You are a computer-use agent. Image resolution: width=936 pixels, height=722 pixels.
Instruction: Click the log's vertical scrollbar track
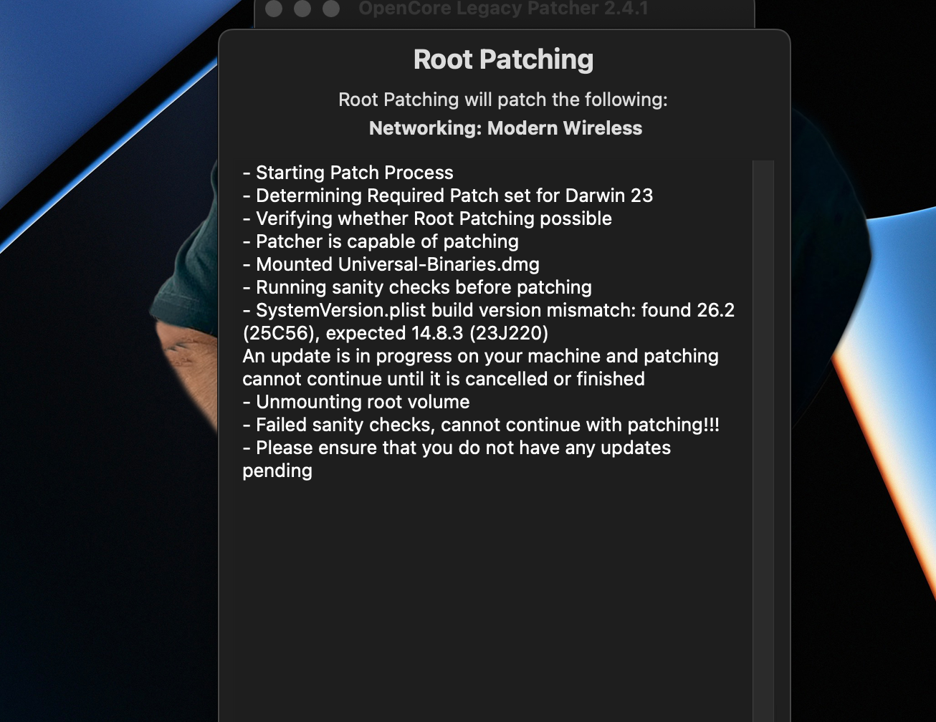click(x=763, y=441)
